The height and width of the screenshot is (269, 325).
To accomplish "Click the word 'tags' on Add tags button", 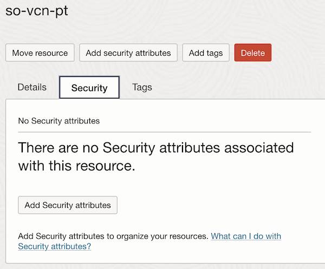I will point(214,53).
